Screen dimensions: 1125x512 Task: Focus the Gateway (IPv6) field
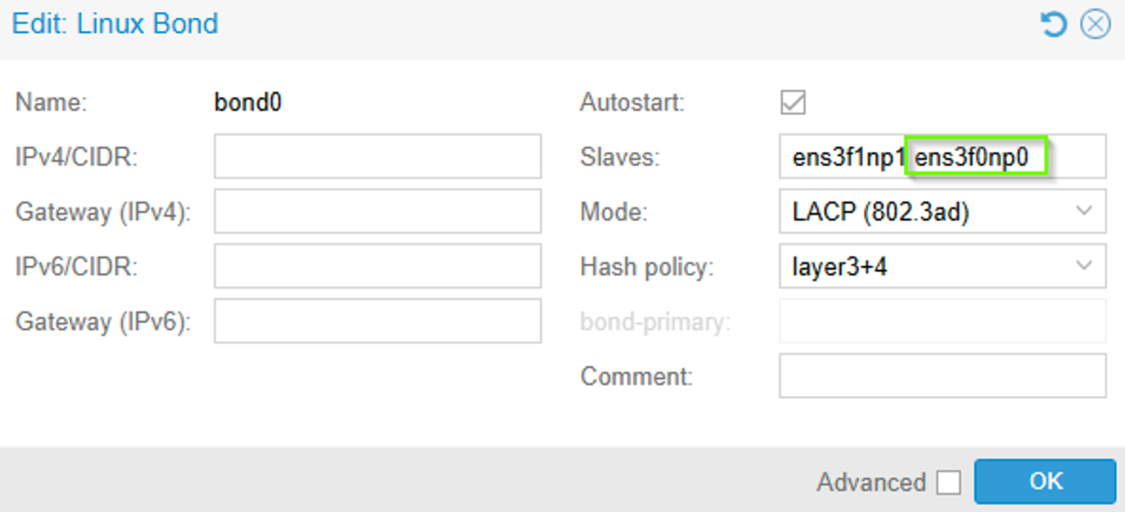[377, 321]
